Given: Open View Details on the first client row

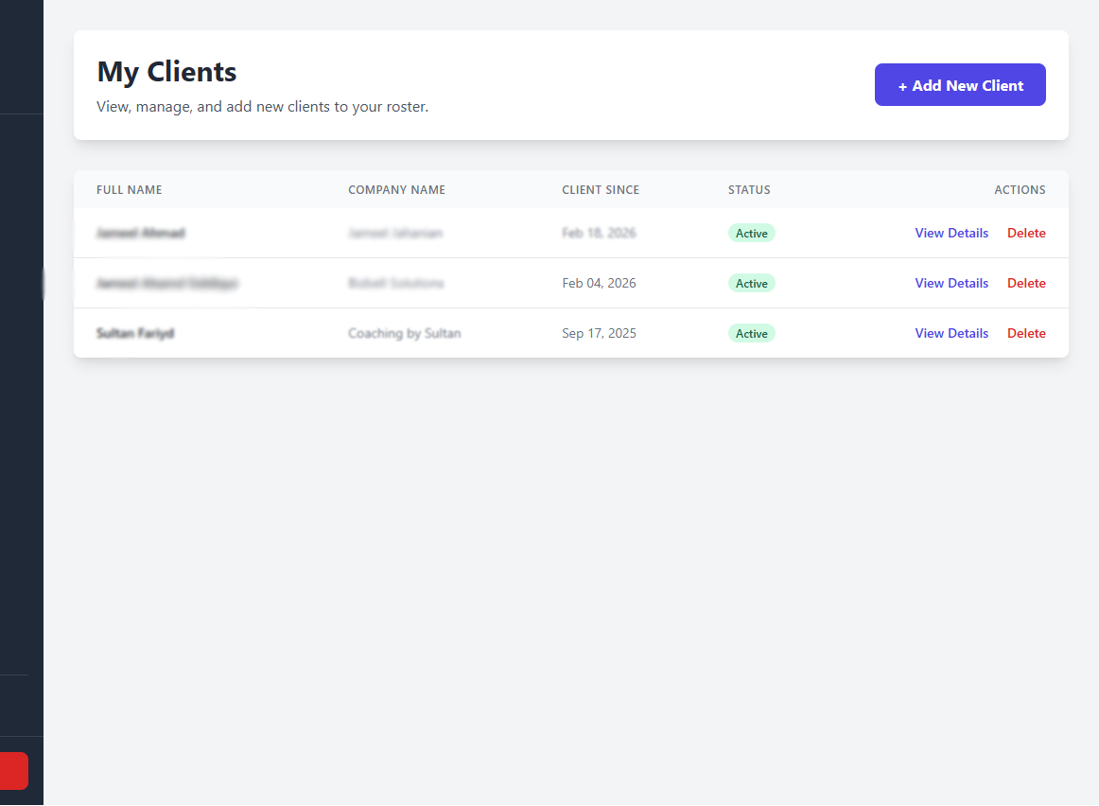Looking at the screenshot, I should (951, 233).
